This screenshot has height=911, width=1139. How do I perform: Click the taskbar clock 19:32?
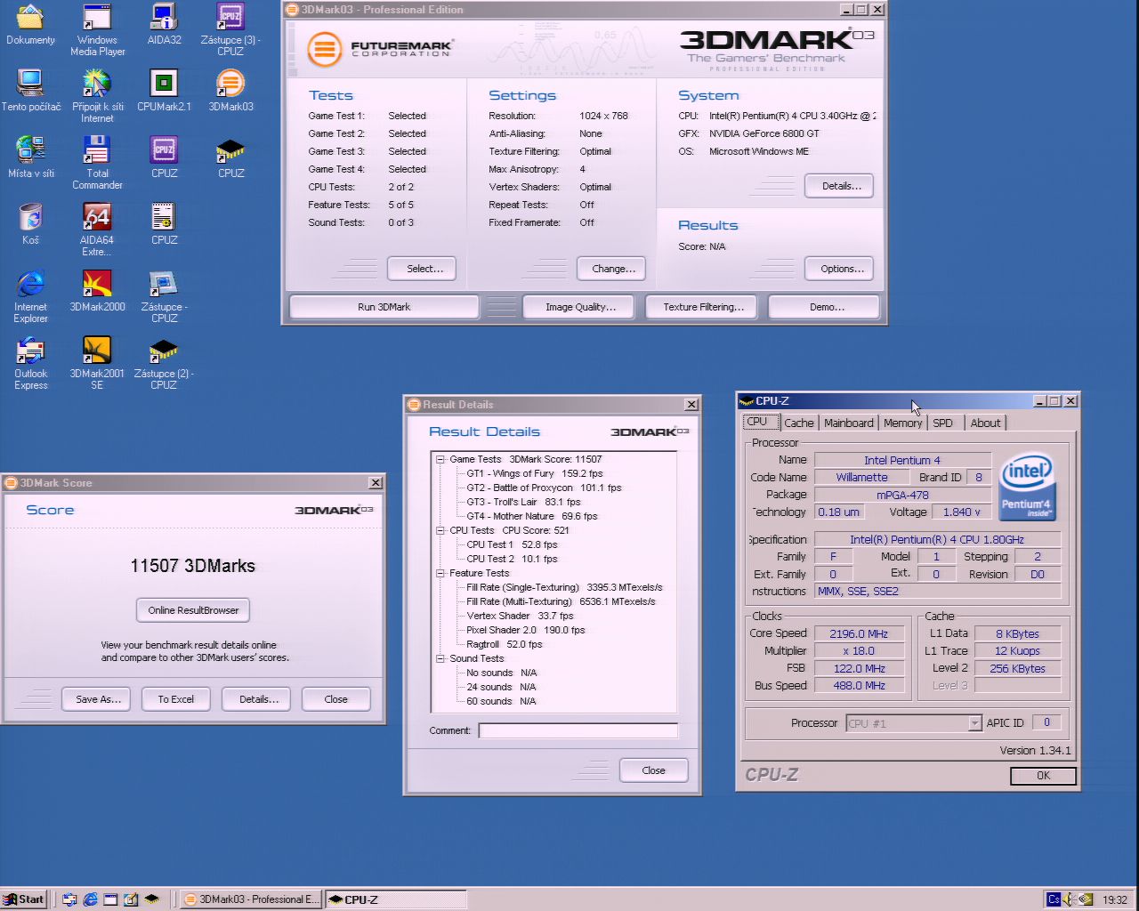coord(1114,899)
